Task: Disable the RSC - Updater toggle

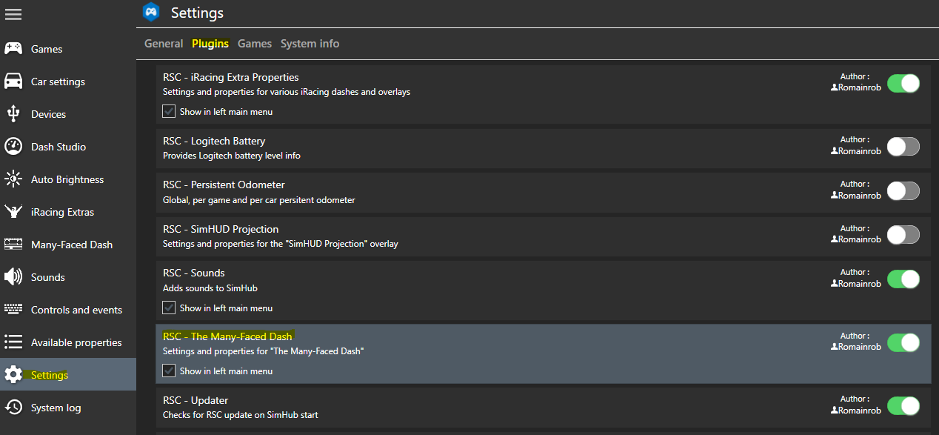Action: [903, 406]
